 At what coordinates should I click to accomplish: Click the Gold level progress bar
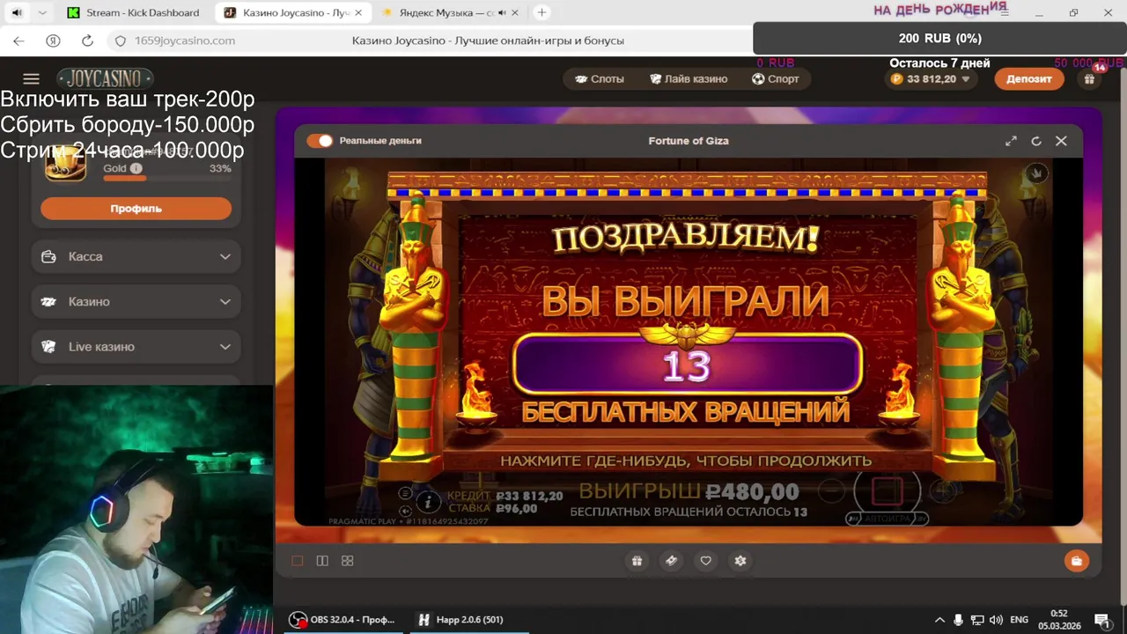click(167, 178)
